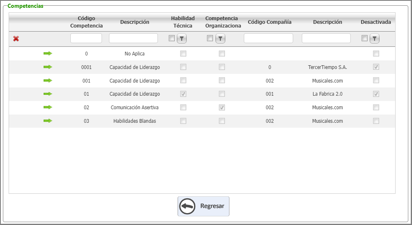Image resolution: width=412 pixels, height=225 pixels.
Task: Toggle Desactivada checkbox for No Aplica row
Action: [x=376, y=53]
